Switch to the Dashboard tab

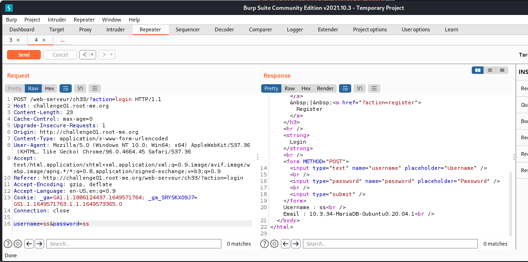point(22,29)
